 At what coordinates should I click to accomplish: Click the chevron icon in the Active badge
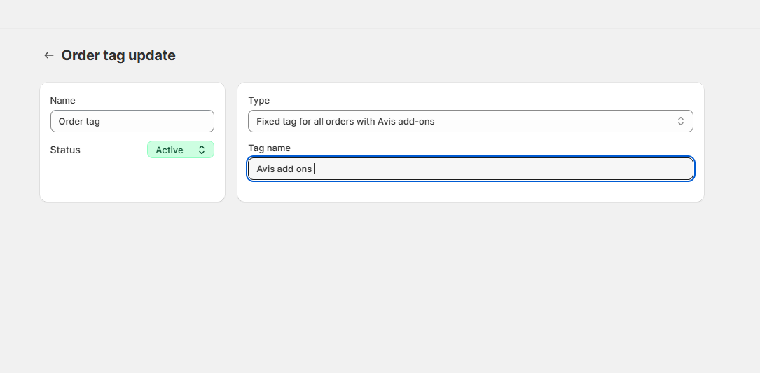pyautogui.click(x=202, y=150)
